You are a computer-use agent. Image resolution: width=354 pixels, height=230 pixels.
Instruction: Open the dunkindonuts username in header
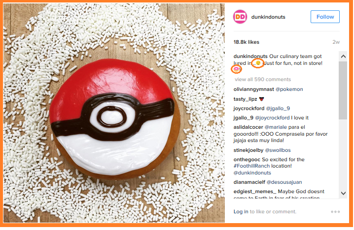268,17
